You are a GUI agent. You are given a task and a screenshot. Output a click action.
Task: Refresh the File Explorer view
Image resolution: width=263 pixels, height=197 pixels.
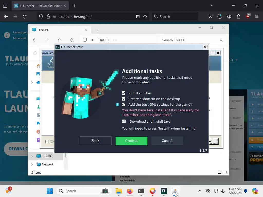point(72,40)
